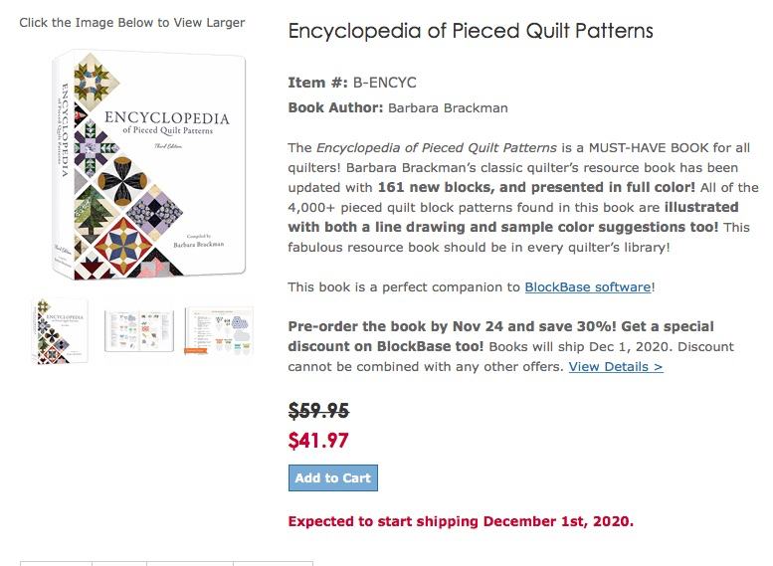The width and height of the screenshot is (773, 566).
Task: Click the Encyclopedia of Pieced Quilt Patterns heading
Action: pyautogui.click(x=471, y=31)
